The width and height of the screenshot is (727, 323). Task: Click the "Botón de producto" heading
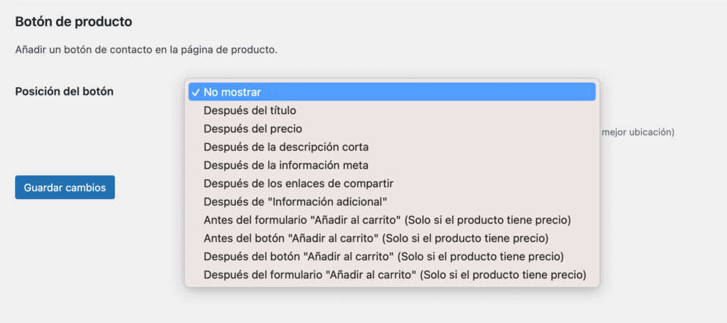click(x=74, y=21)
